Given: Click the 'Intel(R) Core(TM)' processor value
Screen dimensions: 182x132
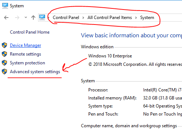Looking at the screenshot, I should pyautogui.click(x=160, y=90).
